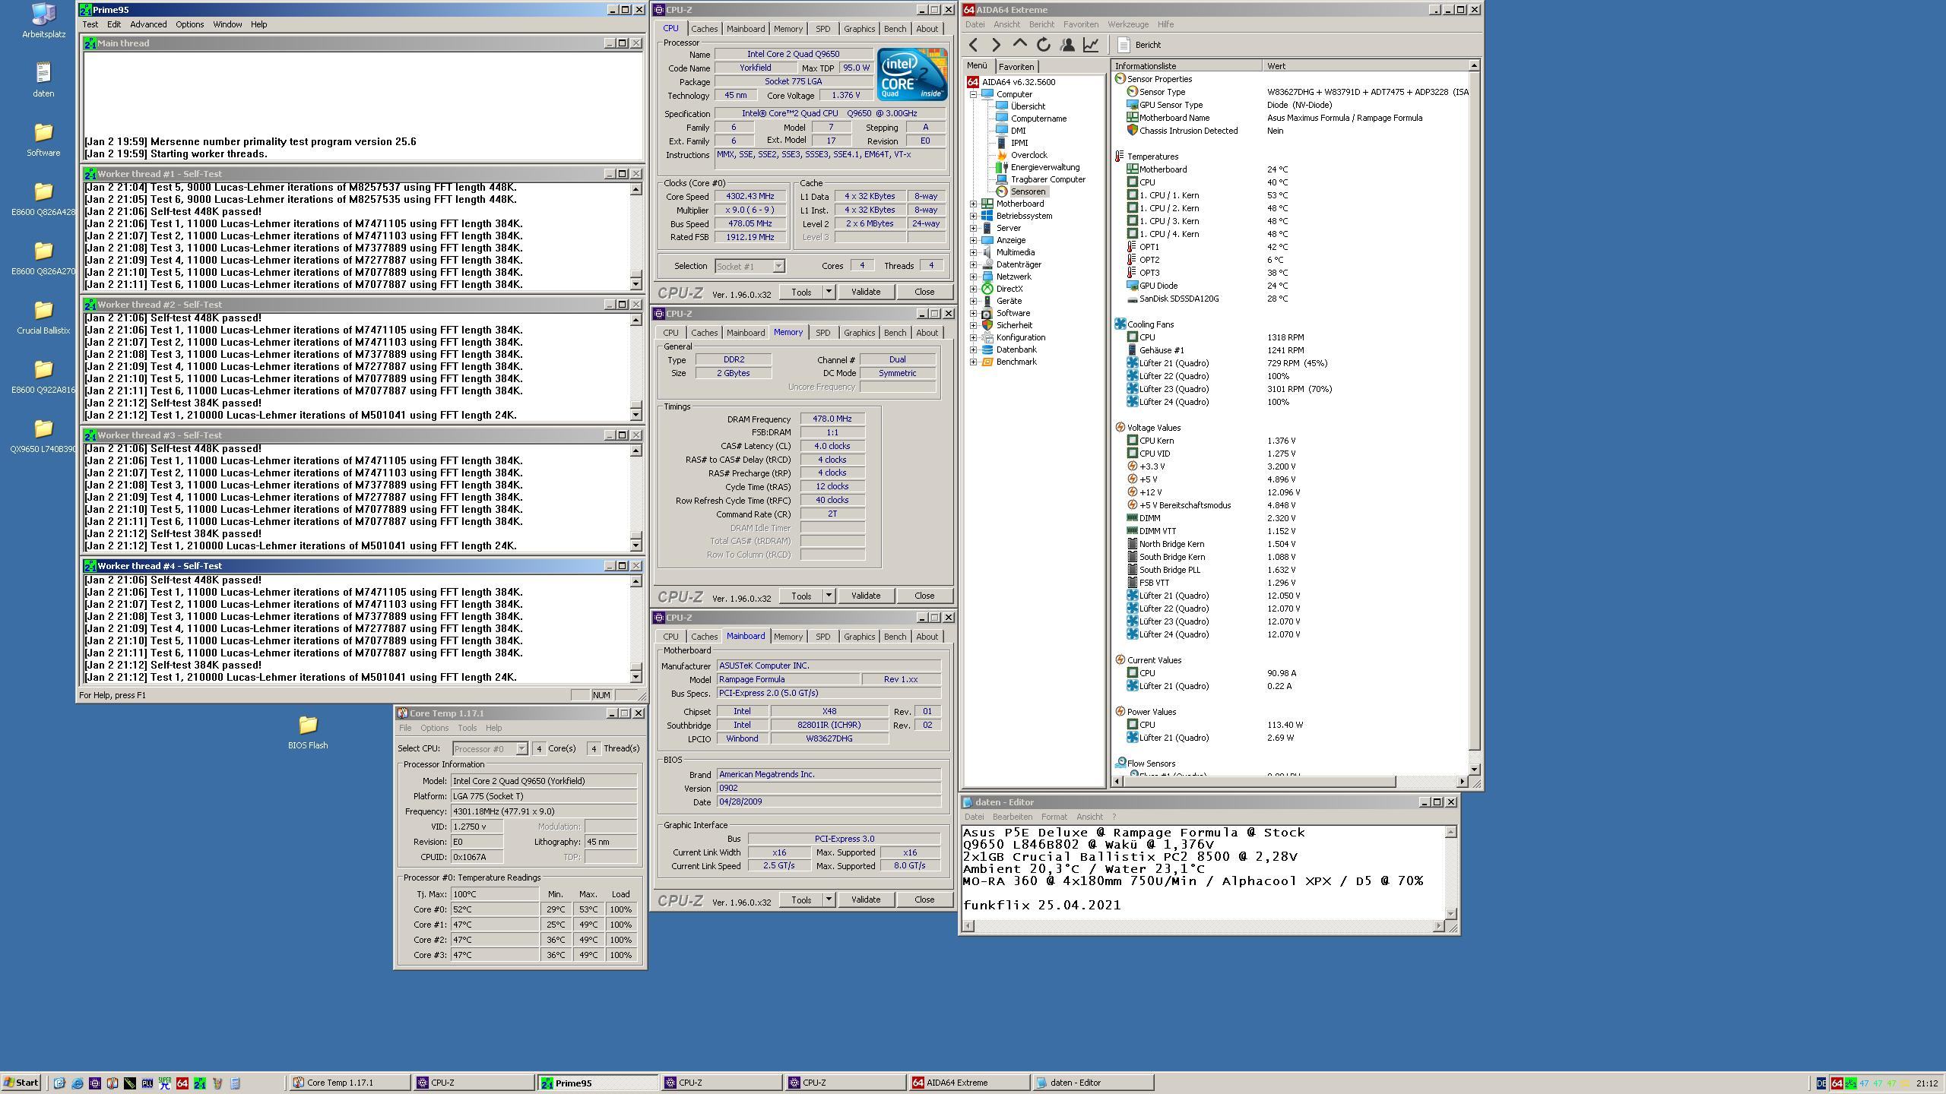Switch to Caches tab in top CPU-Z window
The height and width of the screenshot is (1094, 1946).
tap(704, 29)
